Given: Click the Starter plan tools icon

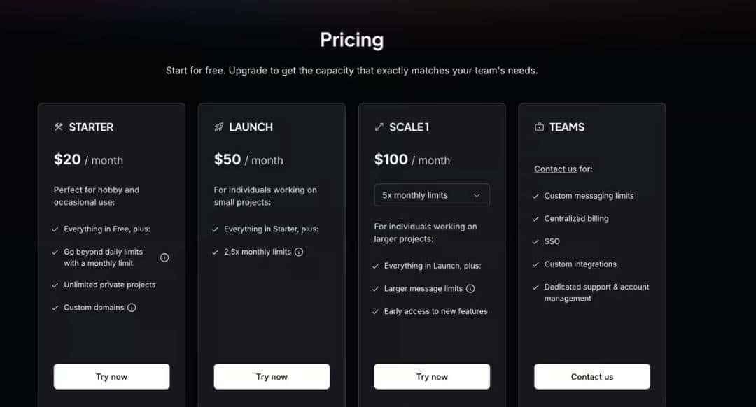Looking at the screenshot, I should tap(59, 127).
